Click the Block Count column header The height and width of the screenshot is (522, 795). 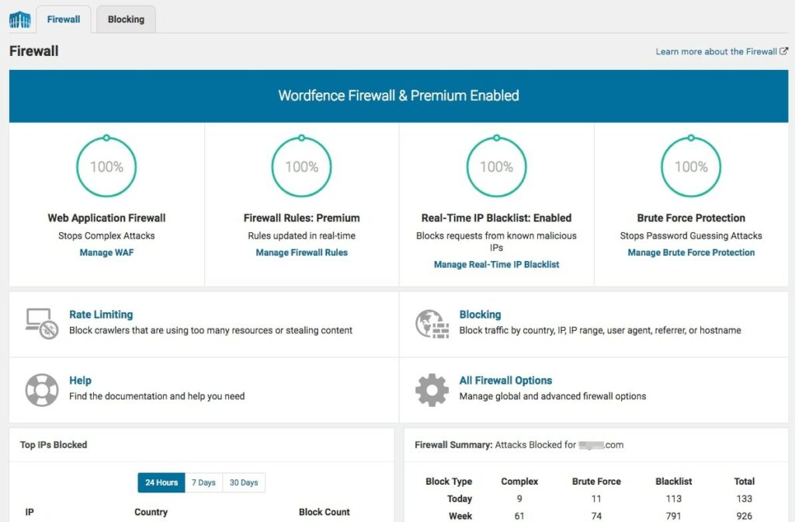[324, 512]
